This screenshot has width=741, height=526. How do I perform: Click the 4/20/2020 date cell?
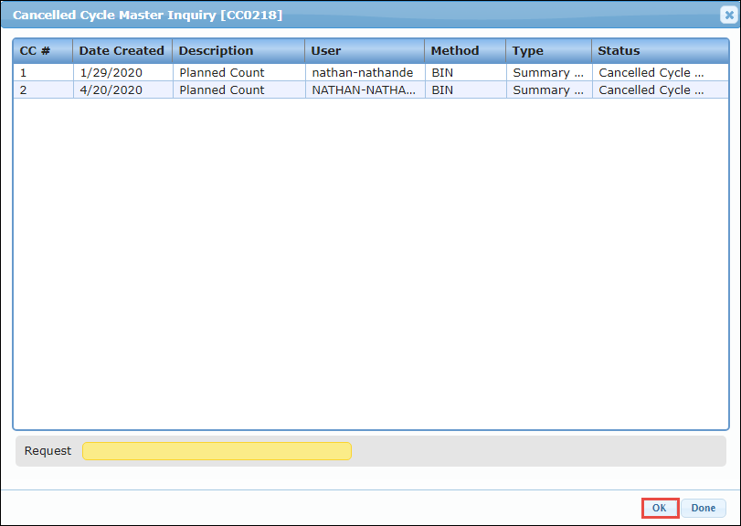[x=110, y=89]
